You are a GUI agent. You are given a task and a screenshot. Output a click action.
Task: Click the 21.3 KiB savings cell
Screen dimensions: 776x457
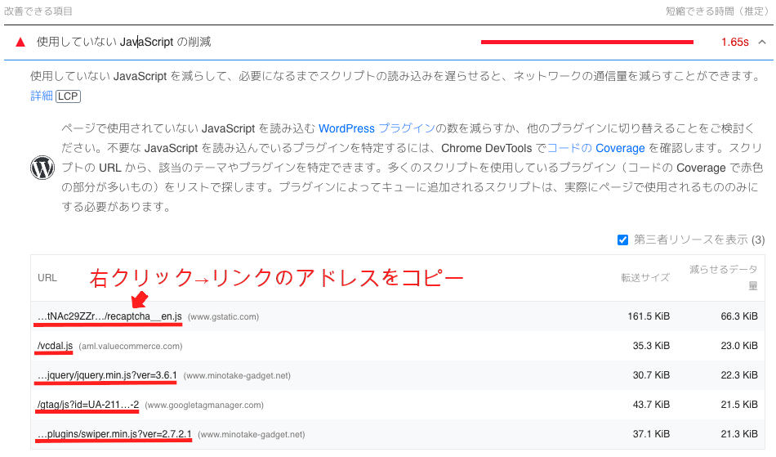(x=739, y=434)
